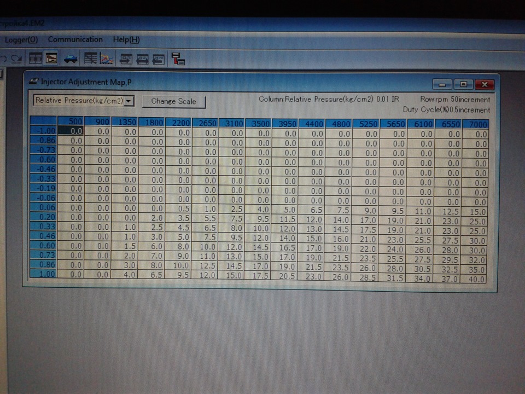Open the Logger menu
The height and width of the screenshot is (394, 525).
coord(21,39)
